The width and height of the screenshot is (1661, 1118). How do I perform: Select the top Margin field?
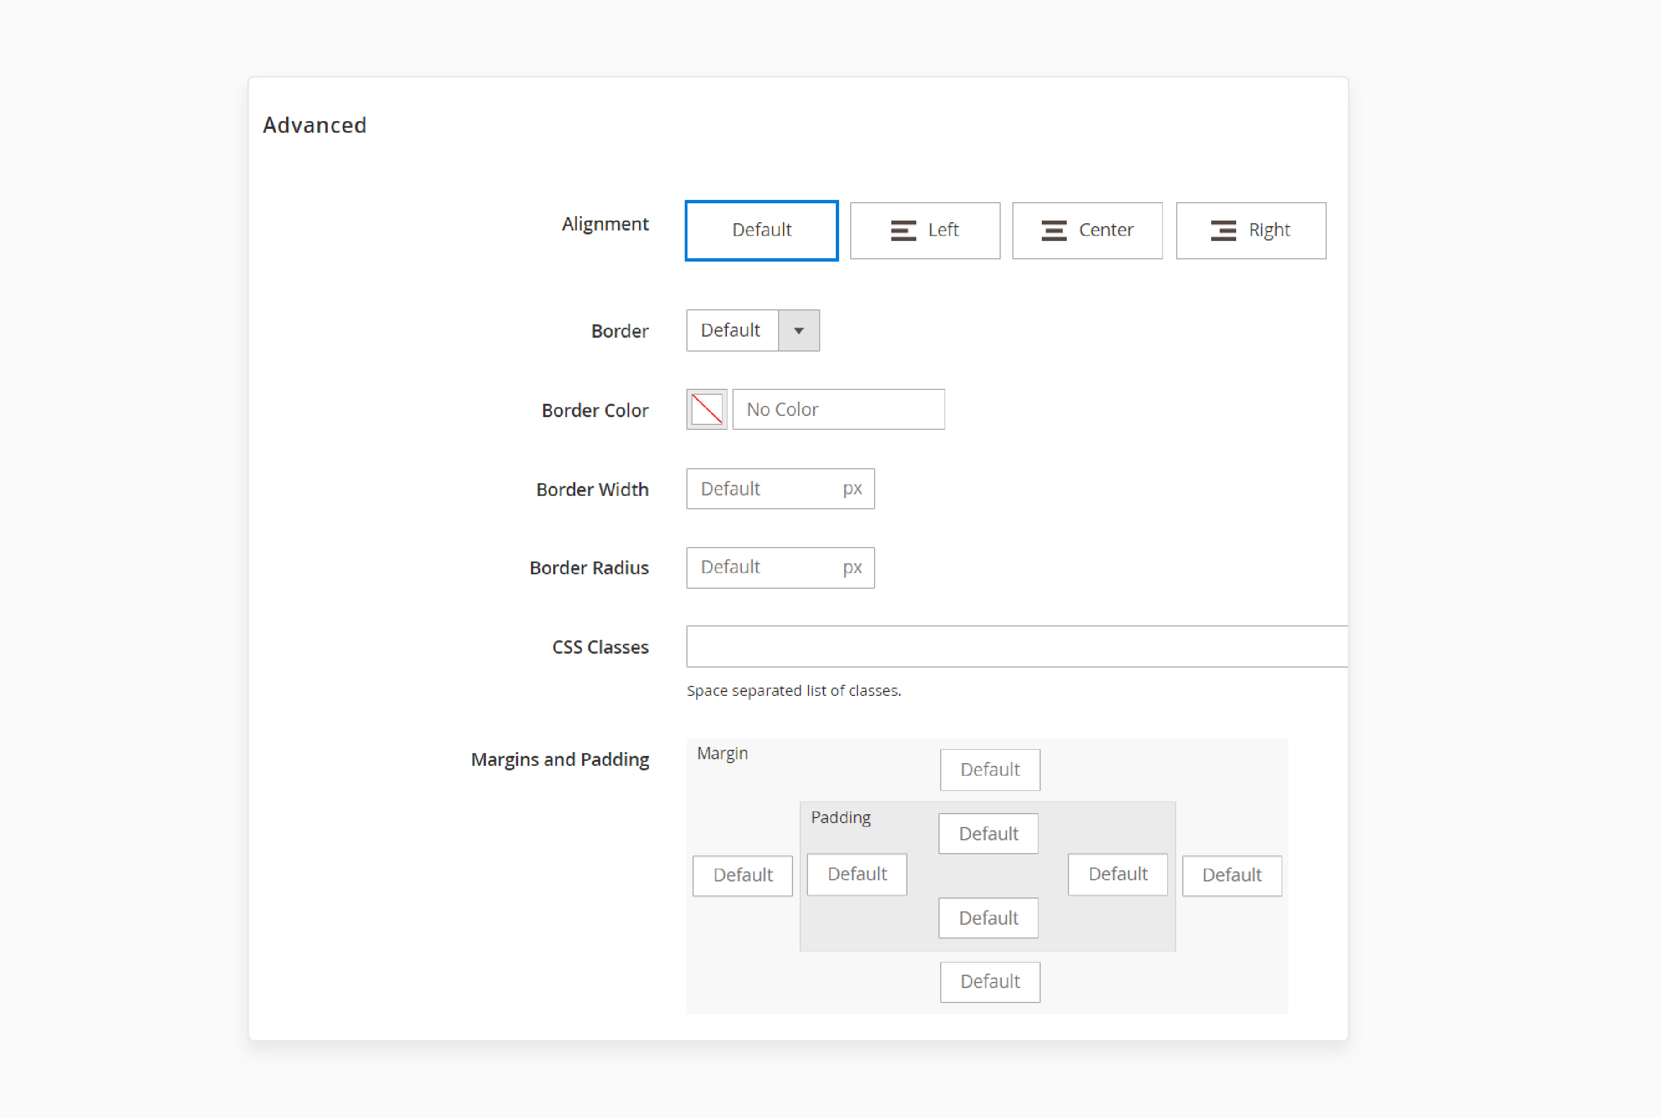[x=990, y=770]
